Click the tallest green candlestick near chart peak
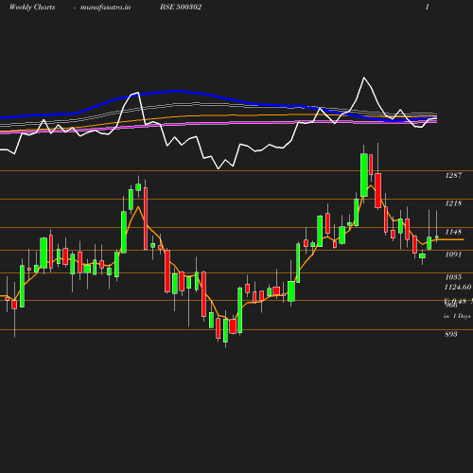 pyautogui.click(x=364, y=175)
